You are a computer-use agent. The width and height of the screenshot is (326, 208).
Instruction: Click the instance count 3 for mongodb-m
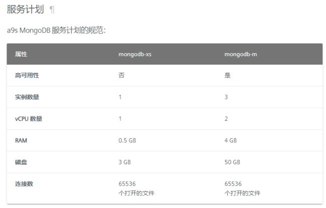tap(226, 97)
